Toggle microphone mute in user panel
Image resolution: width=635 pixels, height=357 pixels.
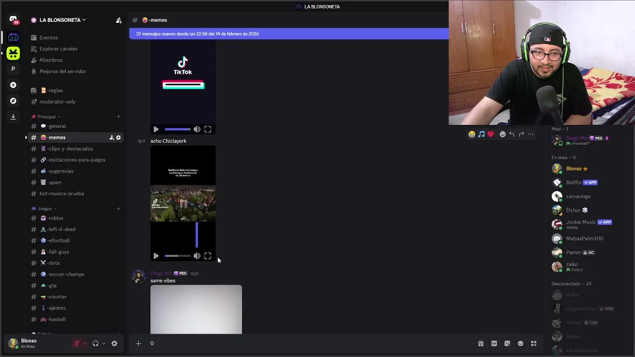tap(77, 344)
